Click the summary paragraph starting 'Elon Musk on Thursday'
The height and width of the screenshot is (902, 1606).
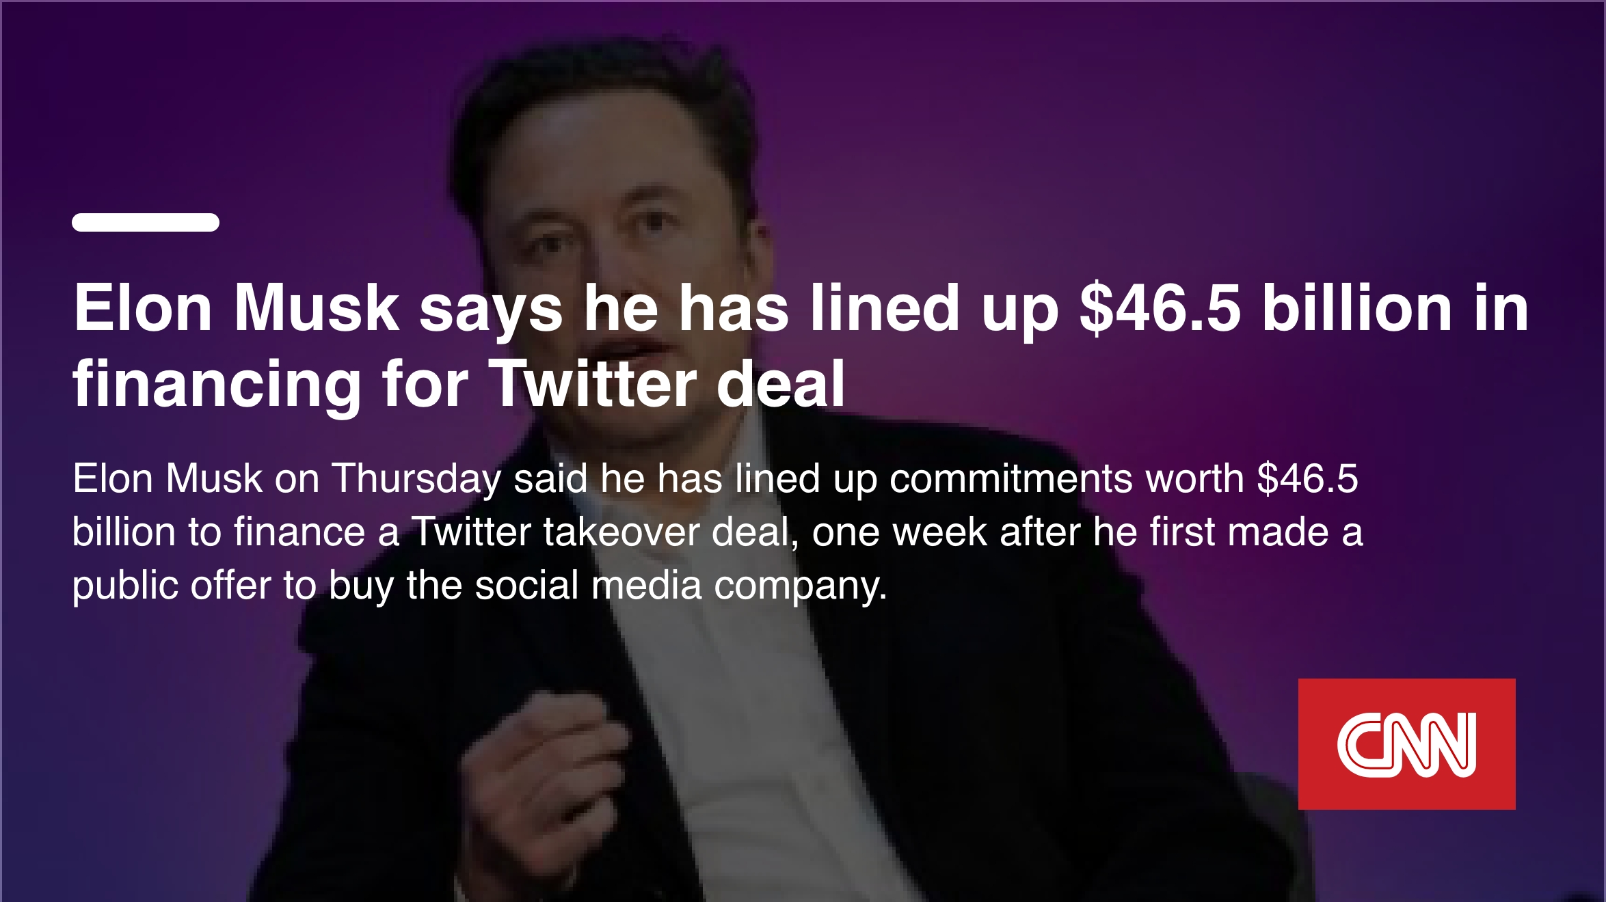718,532
